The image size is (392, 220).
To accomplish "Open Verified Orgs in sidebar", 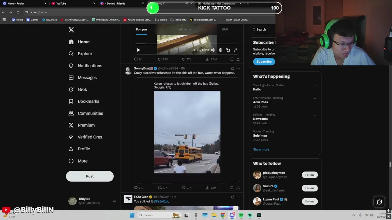I will point(85,137).
